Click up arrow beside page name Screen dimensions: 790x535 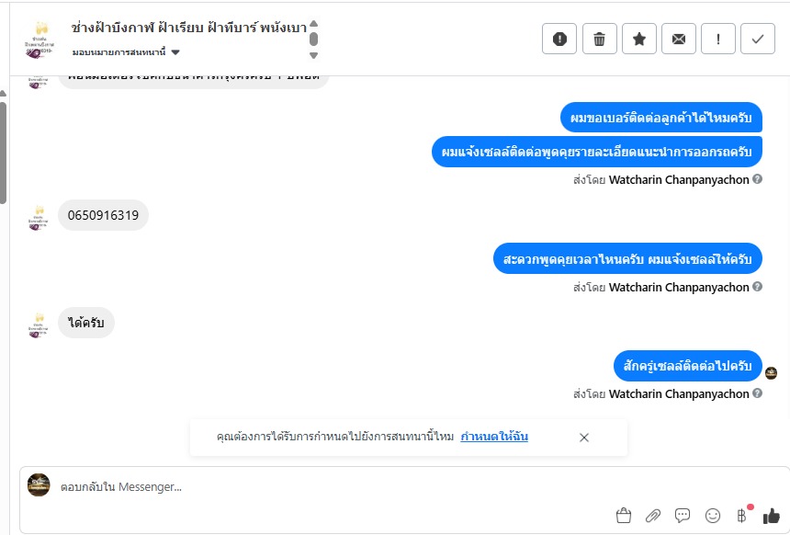(x=313, y=24)
